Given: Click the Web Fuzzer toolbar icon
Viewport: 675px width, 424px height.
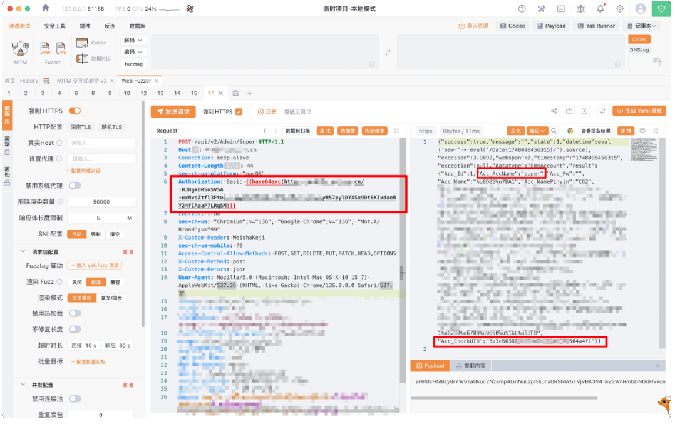Looking at the screenshot, I should click(46, 49).
